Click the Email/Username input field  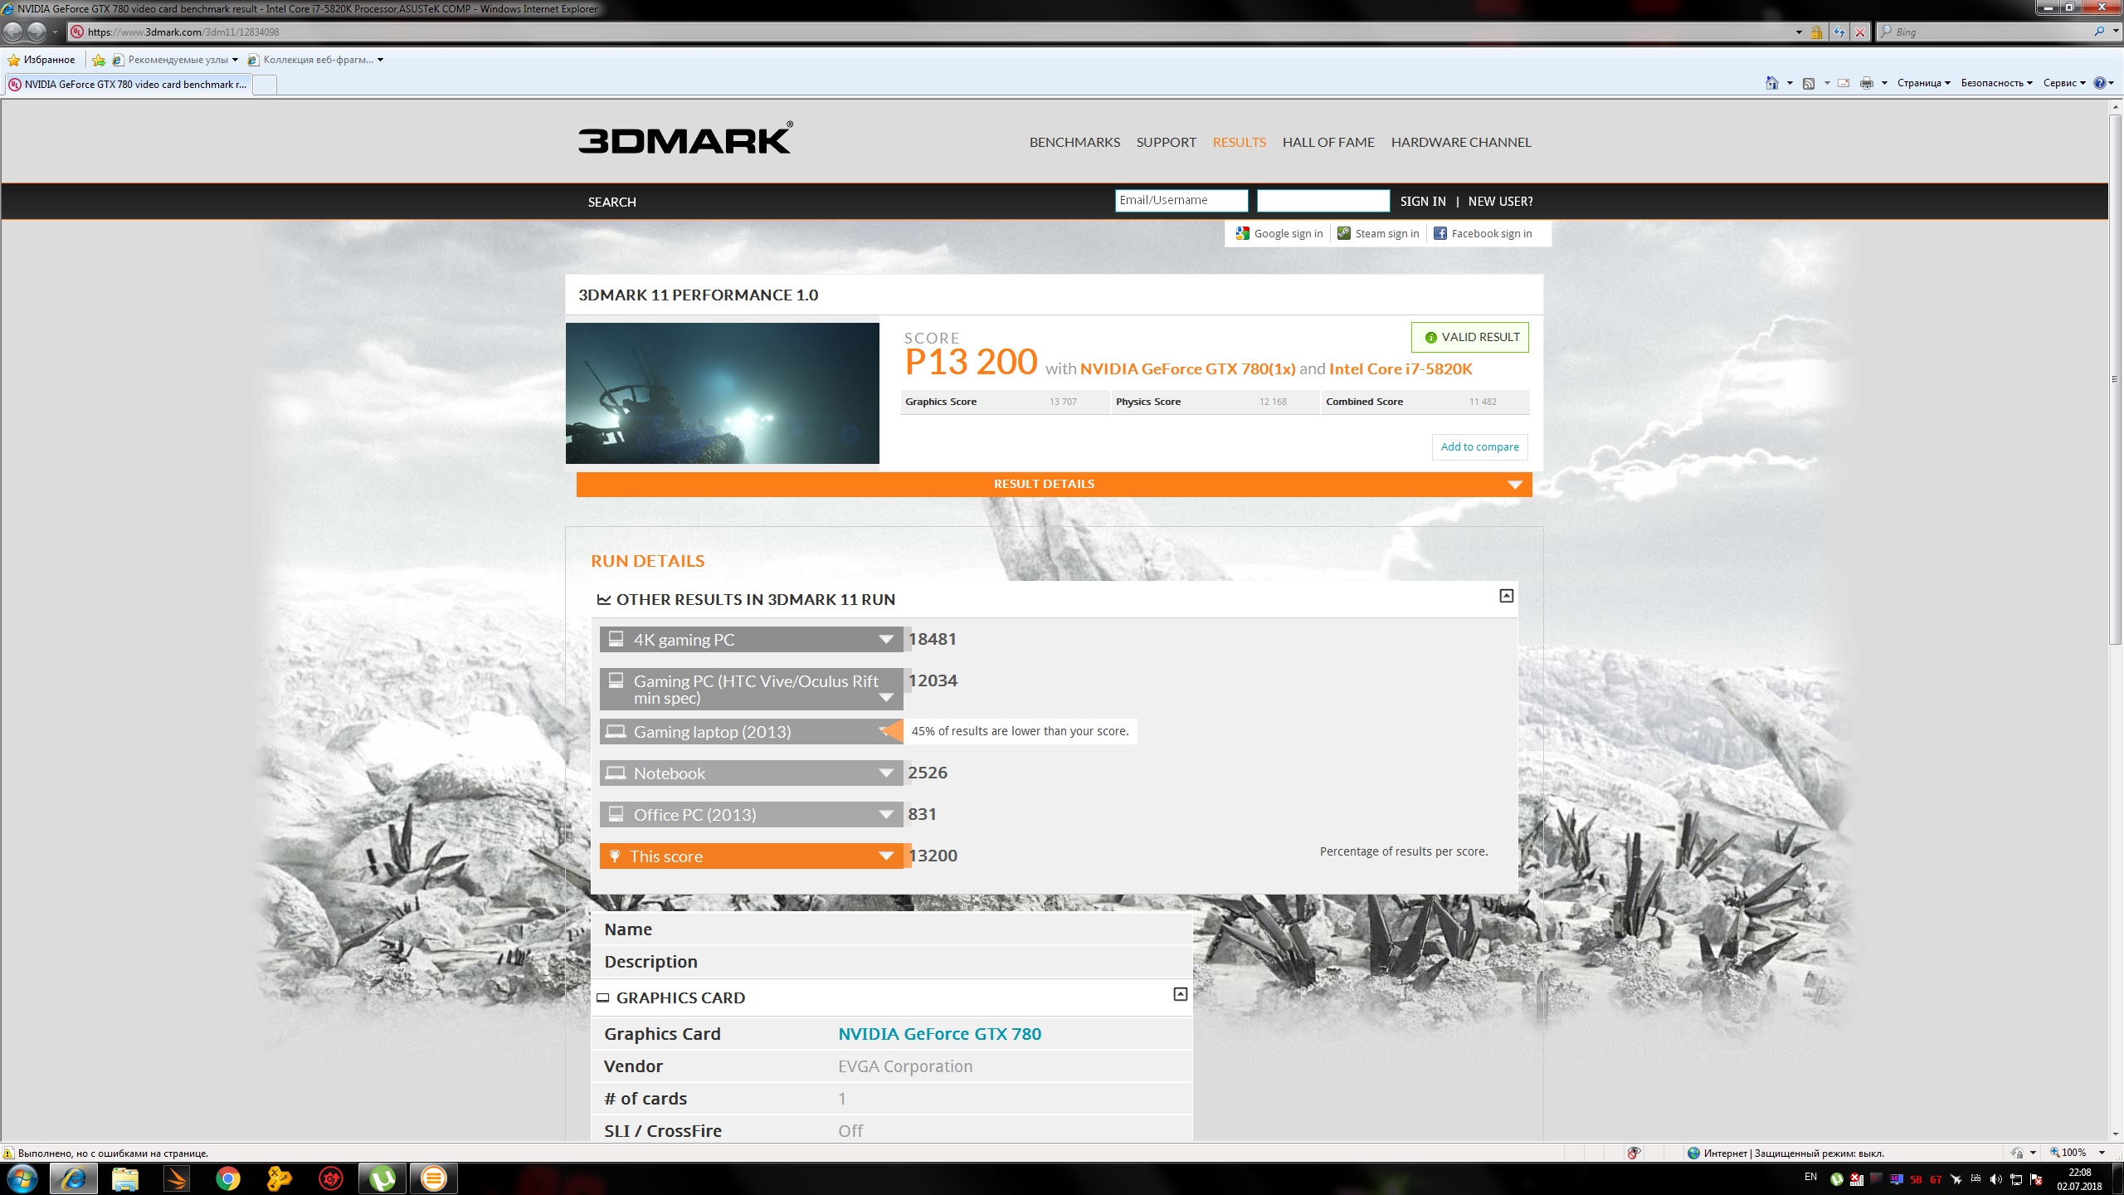1181,201
